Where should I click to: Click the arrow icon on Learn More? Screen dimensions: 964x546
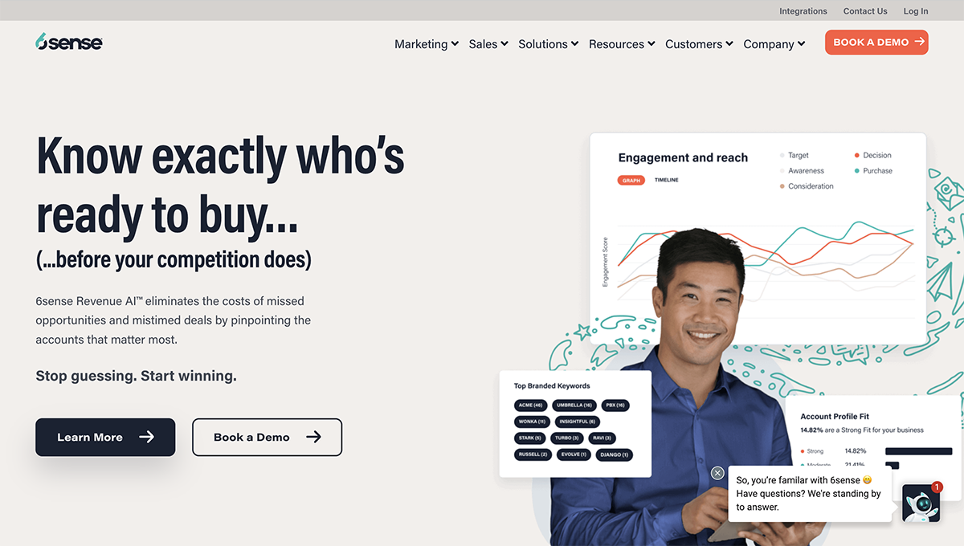pos(146,437)
